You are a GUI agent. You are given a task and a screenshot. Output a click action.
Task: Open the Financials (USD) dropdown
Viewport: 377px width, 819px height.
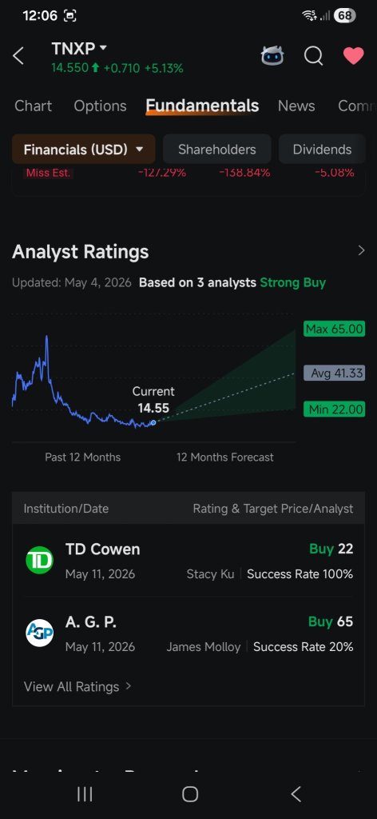tap(83, 150)
